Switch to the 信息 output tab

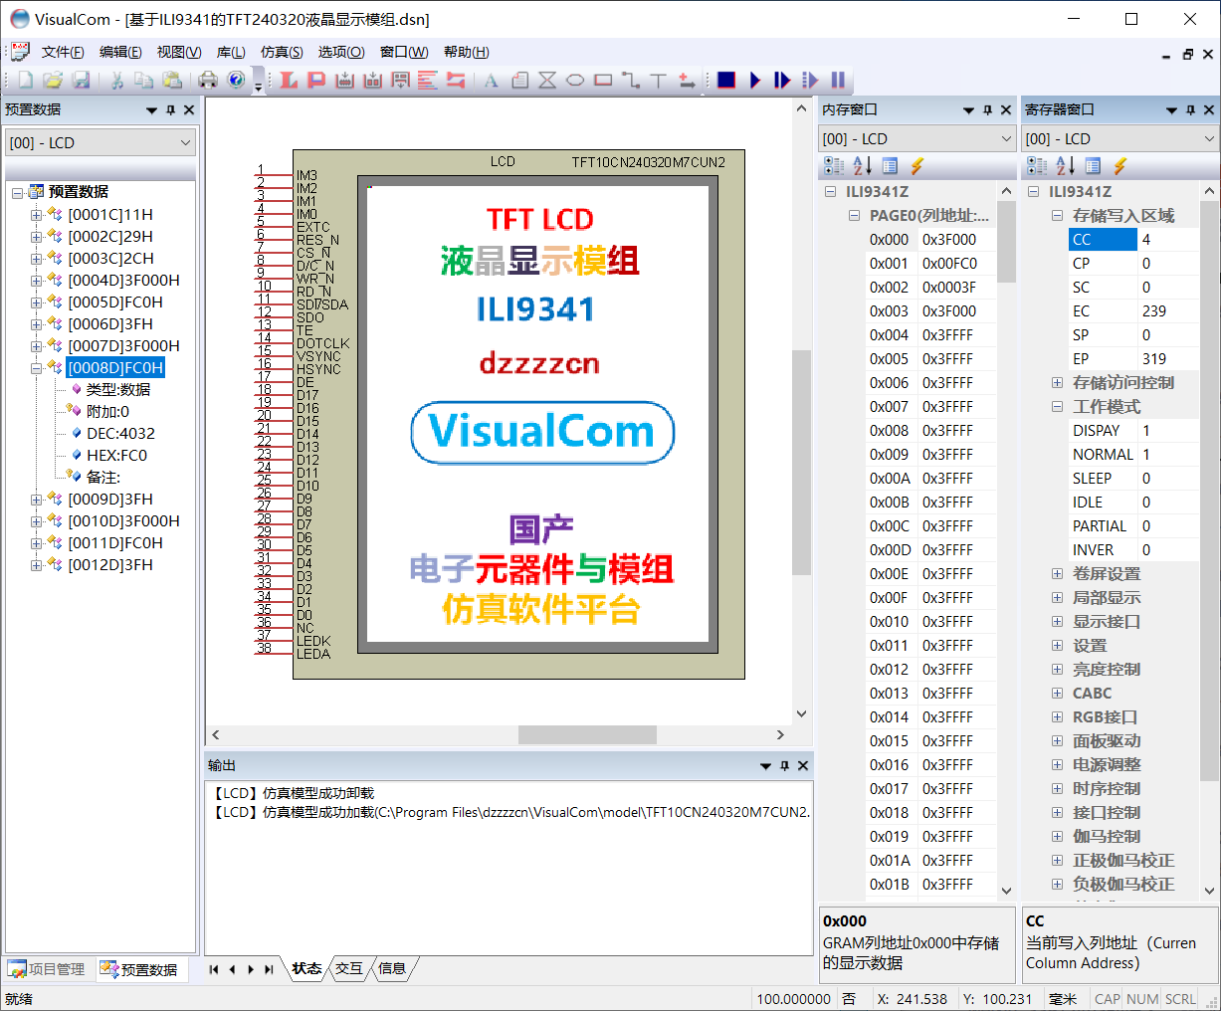(392, 968)
